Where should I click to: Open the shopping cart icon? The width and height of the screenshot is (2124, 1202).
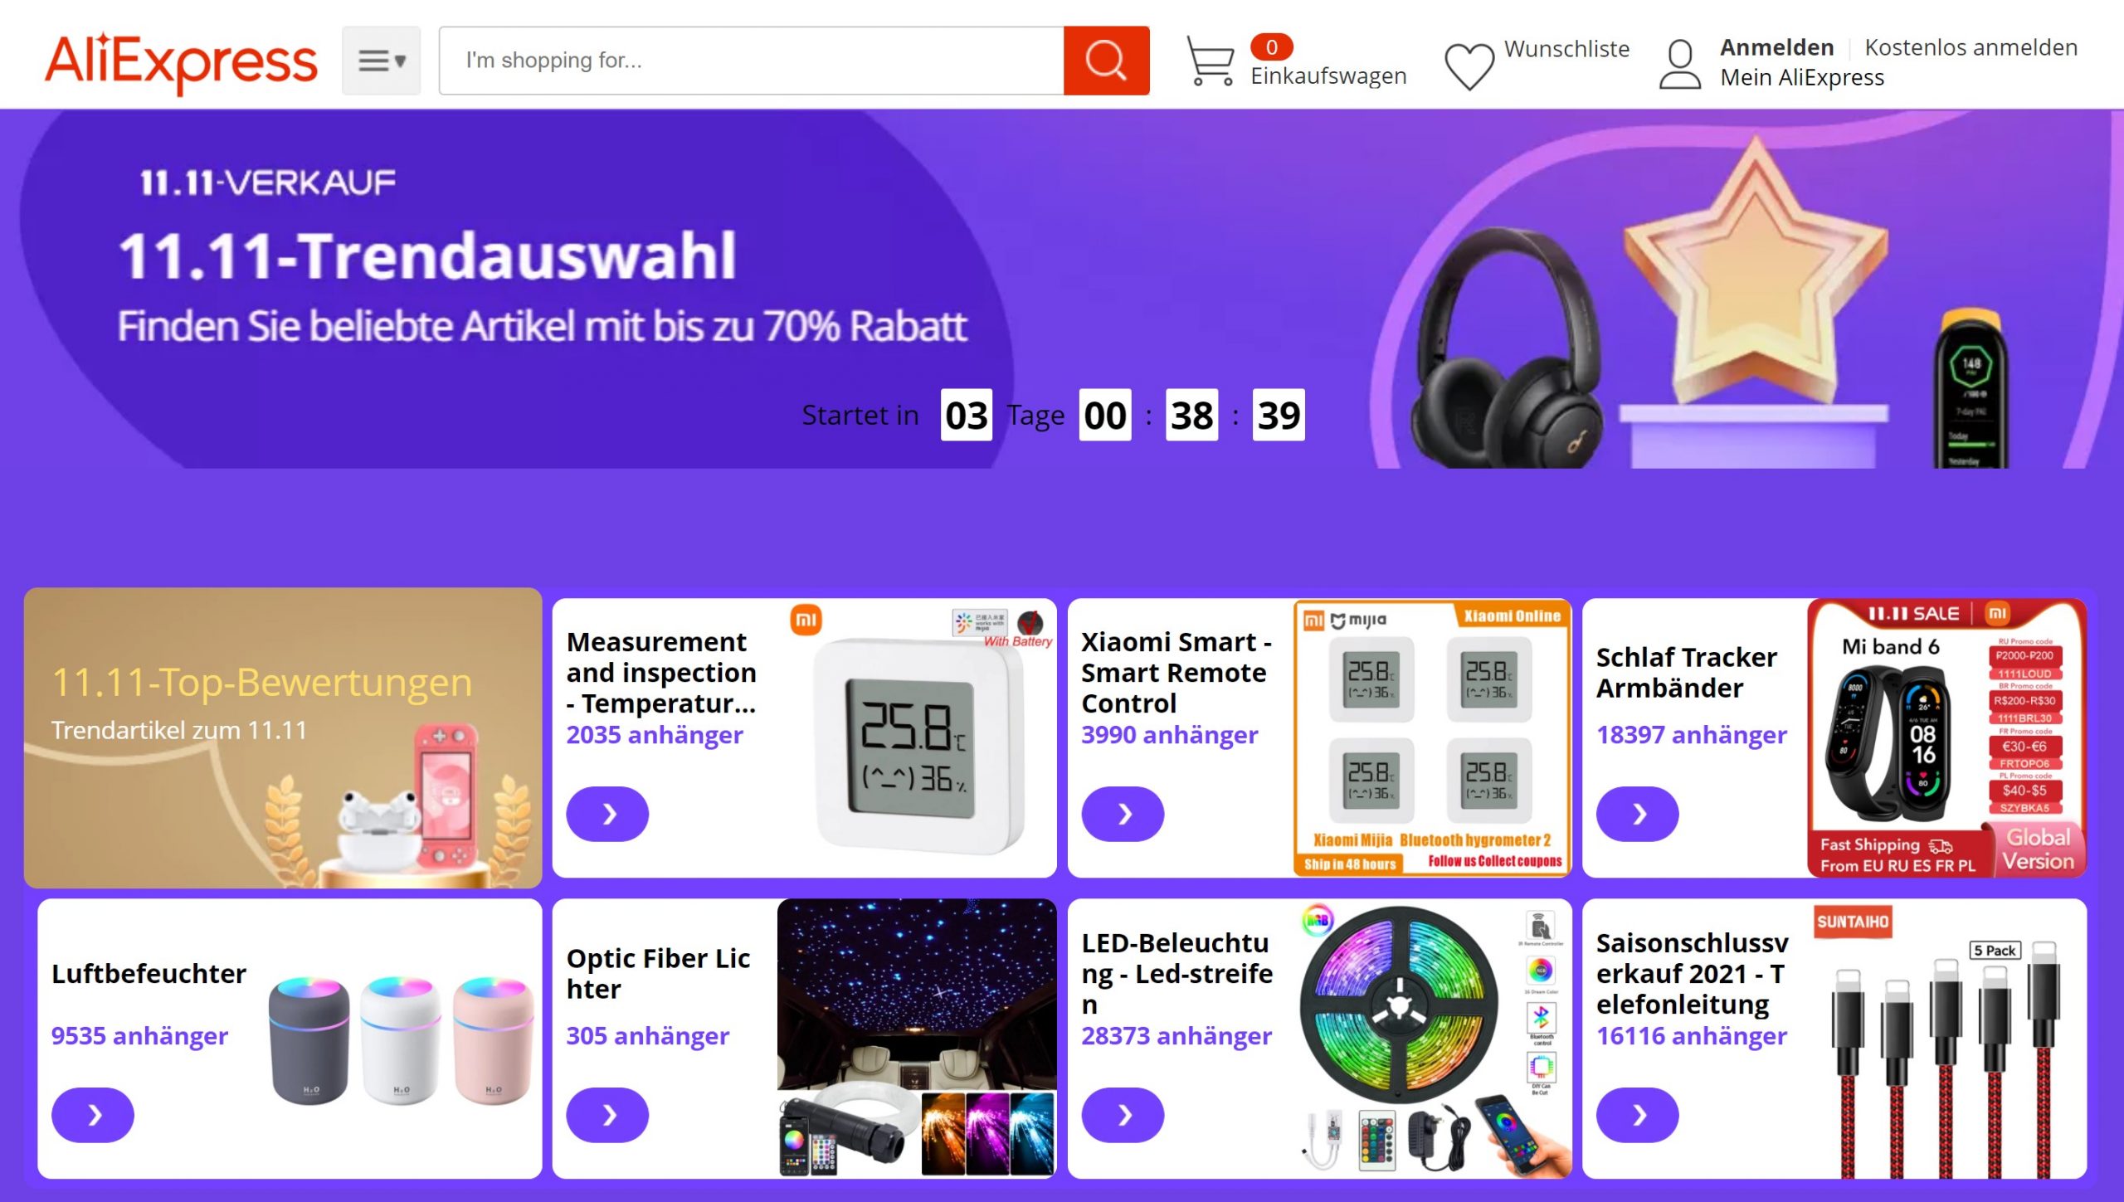pos(1211,61)
